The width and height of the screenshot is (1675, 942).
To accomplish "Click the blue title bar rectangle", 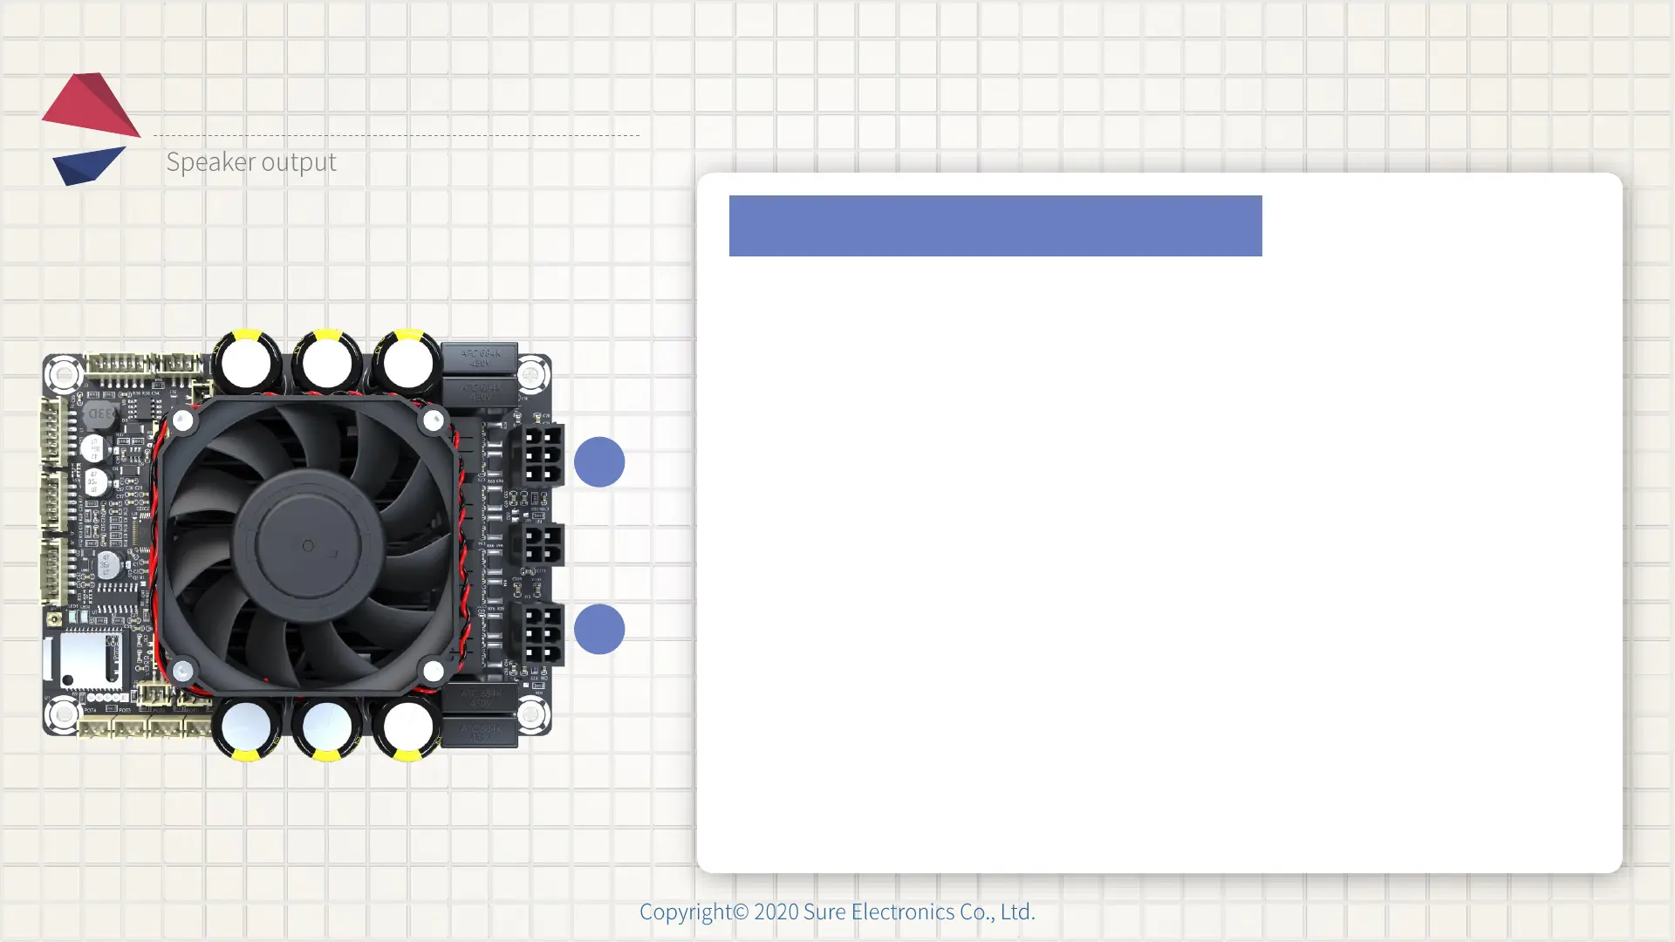I will click(995, 226).
